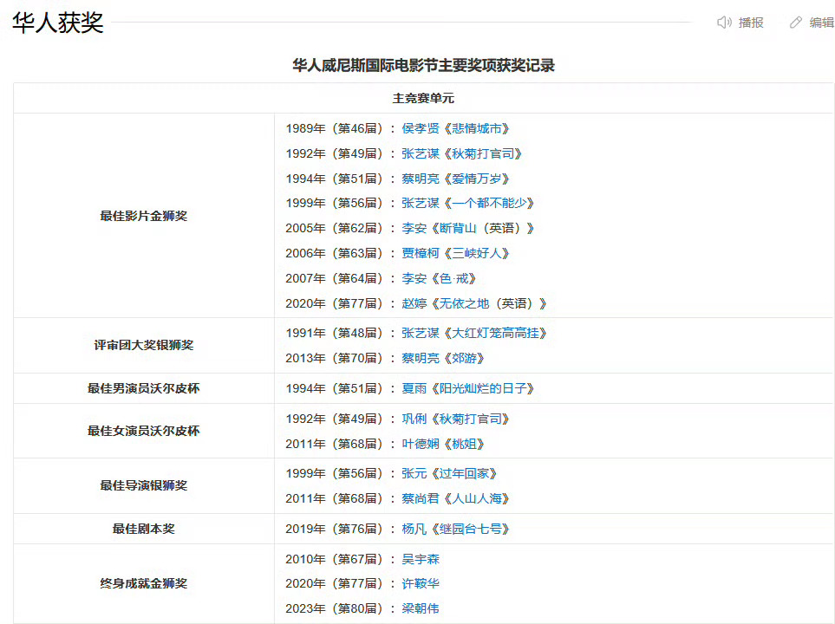
Task: Click the text 2006年（第63届）
Action: [335, 253]
